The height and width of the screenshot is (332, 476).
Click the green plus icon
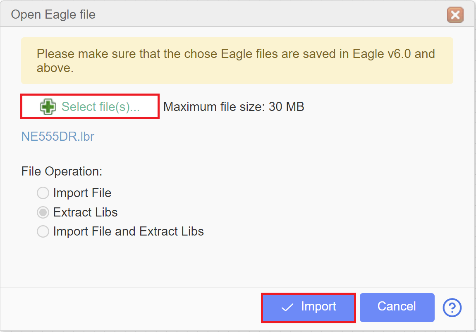48,107
